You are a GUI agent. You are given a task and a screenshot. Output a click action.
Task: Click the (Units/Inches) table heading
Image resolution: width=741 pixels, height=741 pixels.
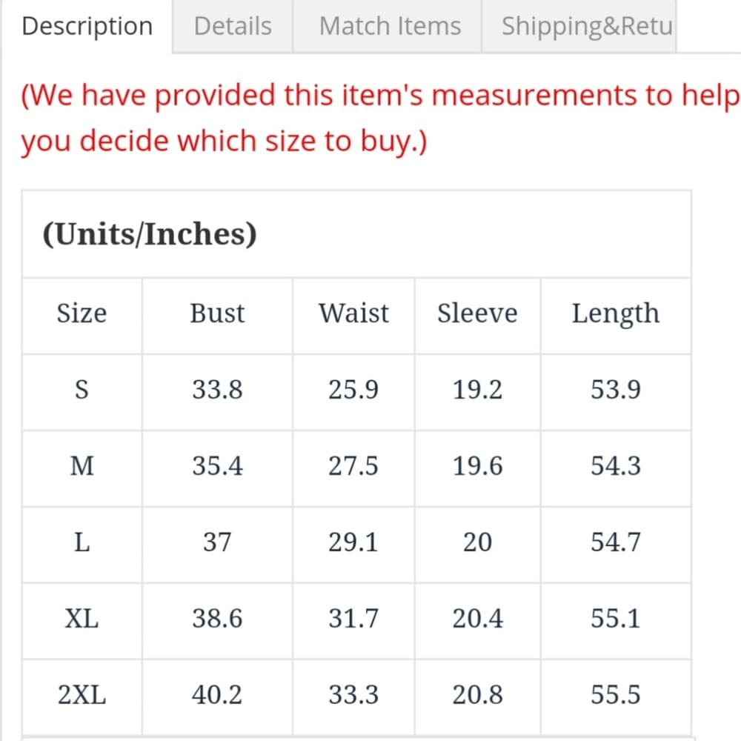tap(150, 234)
